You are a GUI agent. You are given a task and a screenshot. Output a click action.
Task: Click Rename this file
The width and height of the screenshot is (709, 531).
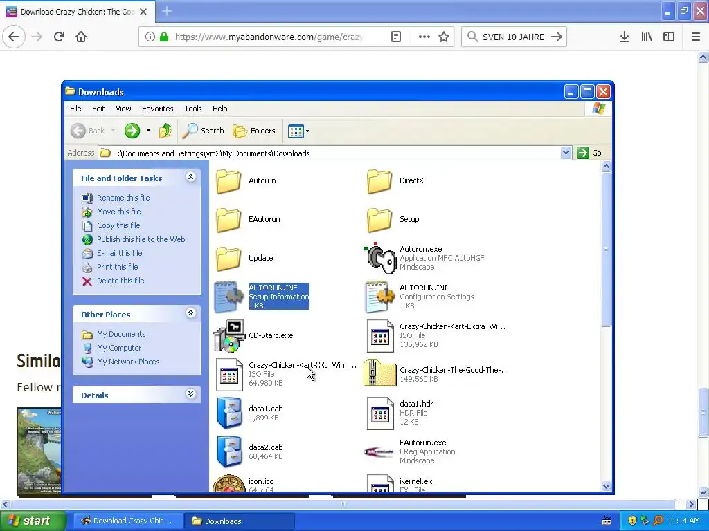coord(123,198)
